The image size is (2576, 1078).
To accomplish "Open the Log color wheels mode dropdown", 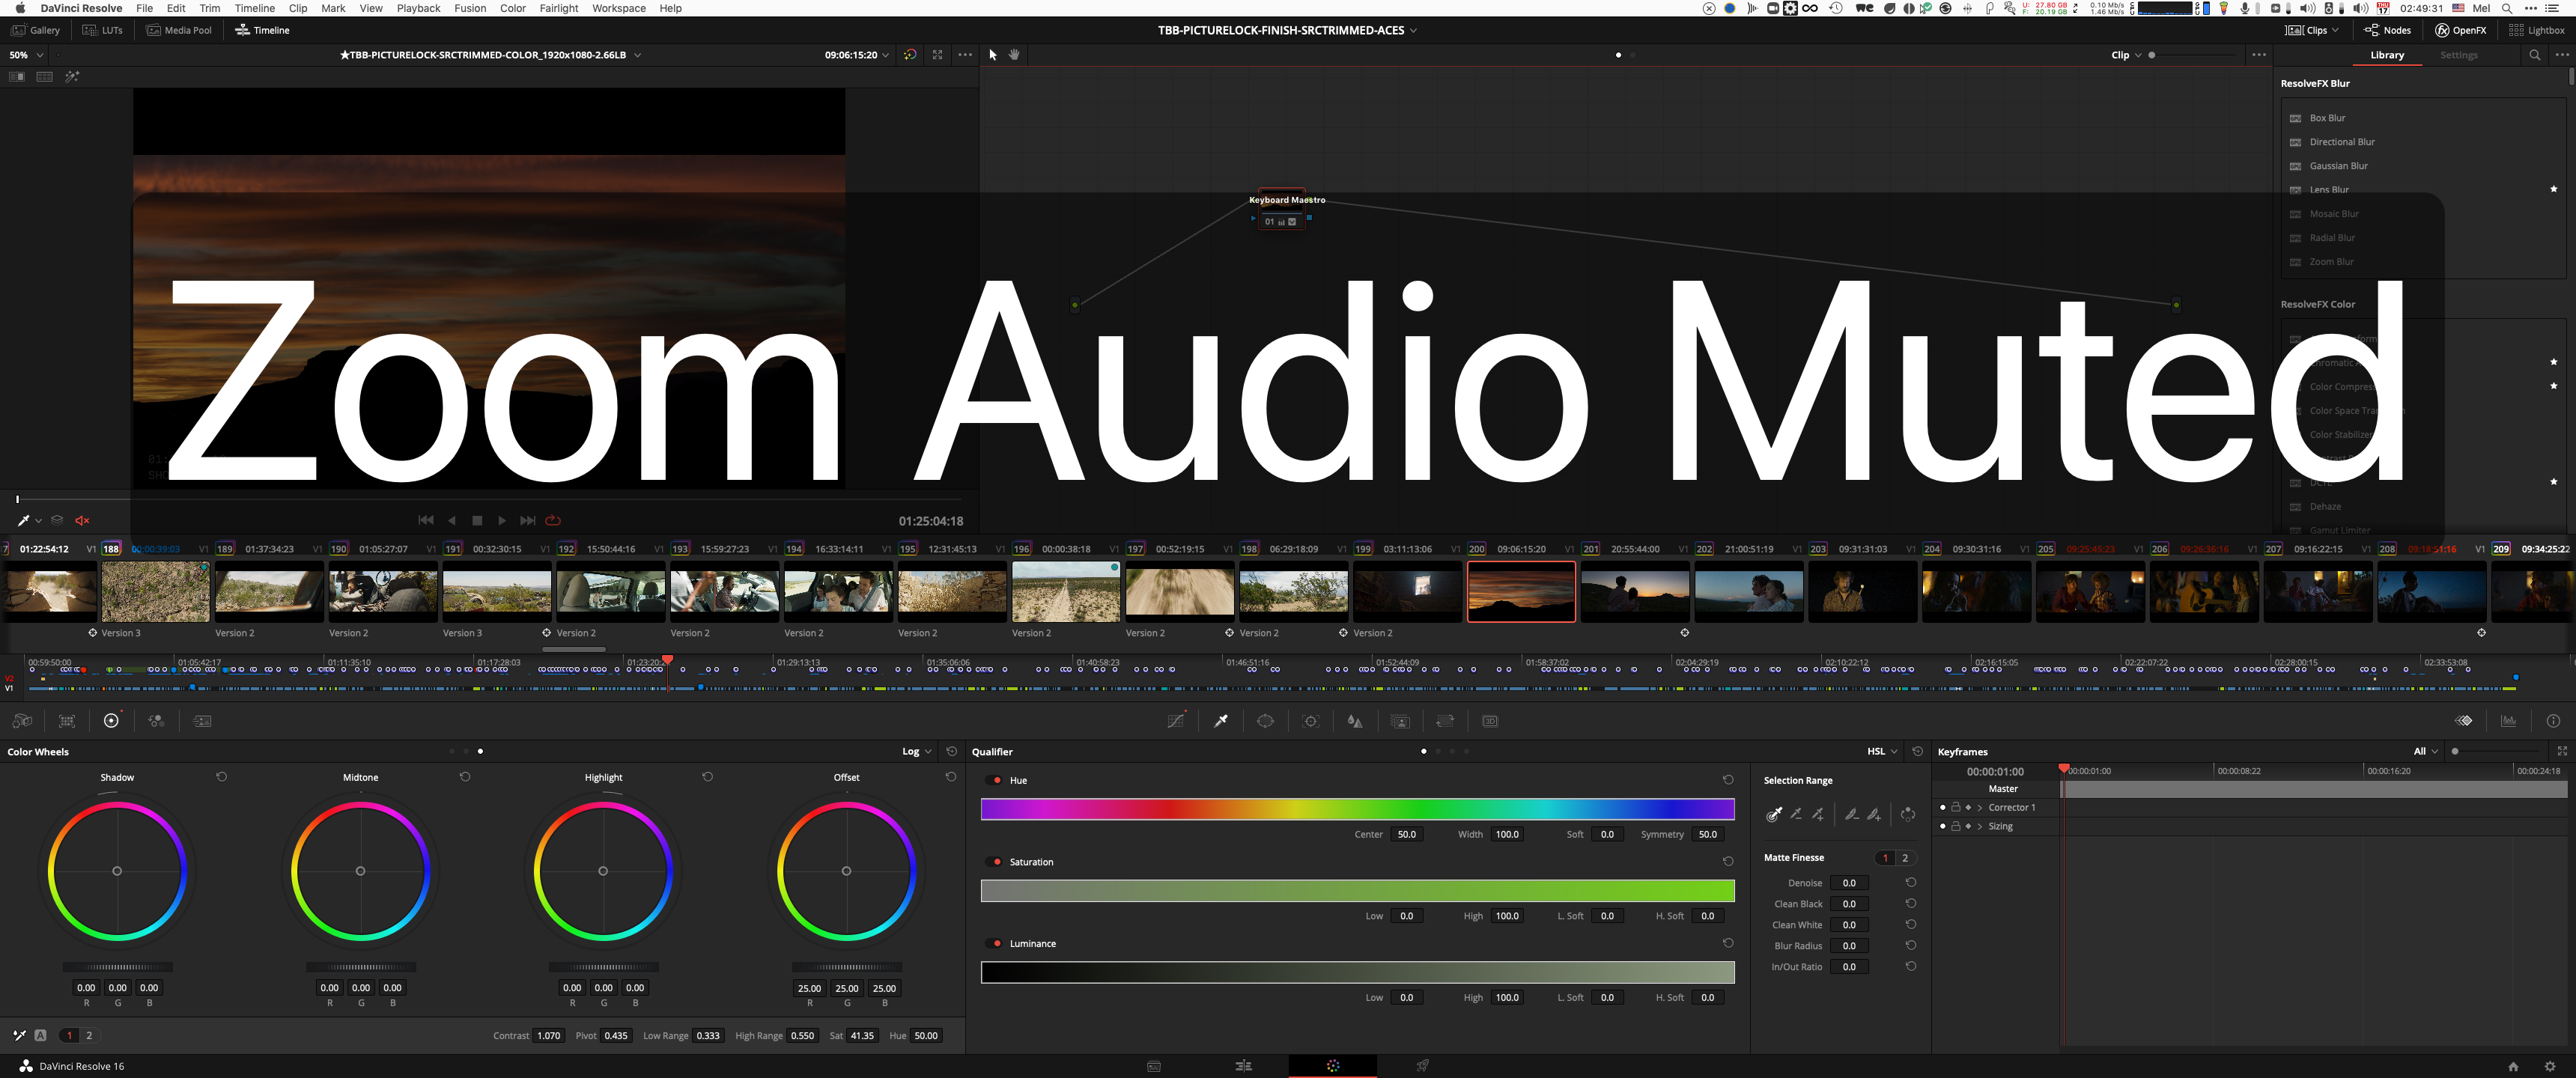I will click(916, 752).
